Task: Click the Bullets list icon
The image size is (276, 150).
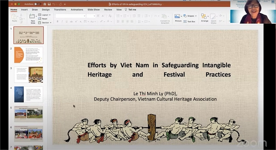Action: coord(118,16)
